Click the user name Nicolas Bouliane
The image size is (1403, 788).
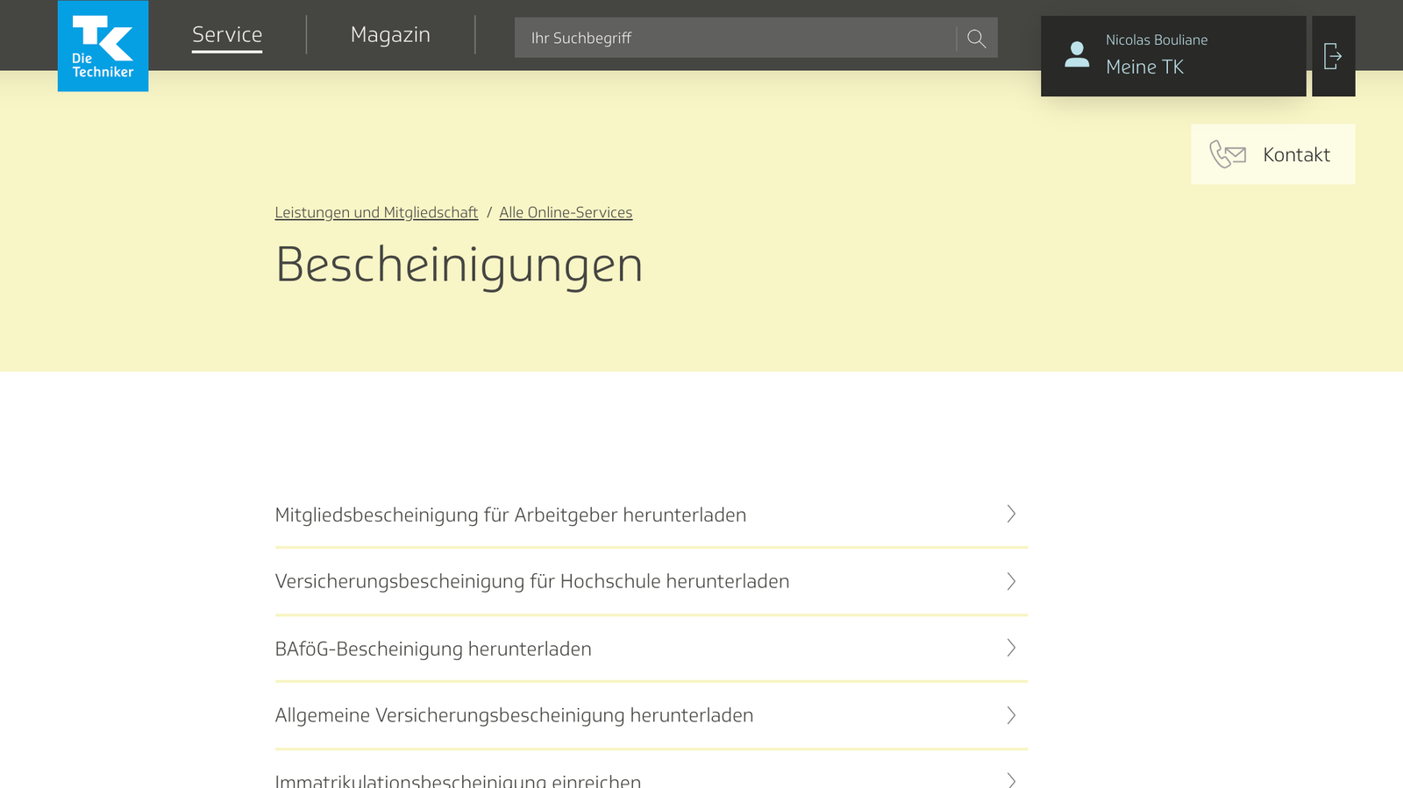1157,39
